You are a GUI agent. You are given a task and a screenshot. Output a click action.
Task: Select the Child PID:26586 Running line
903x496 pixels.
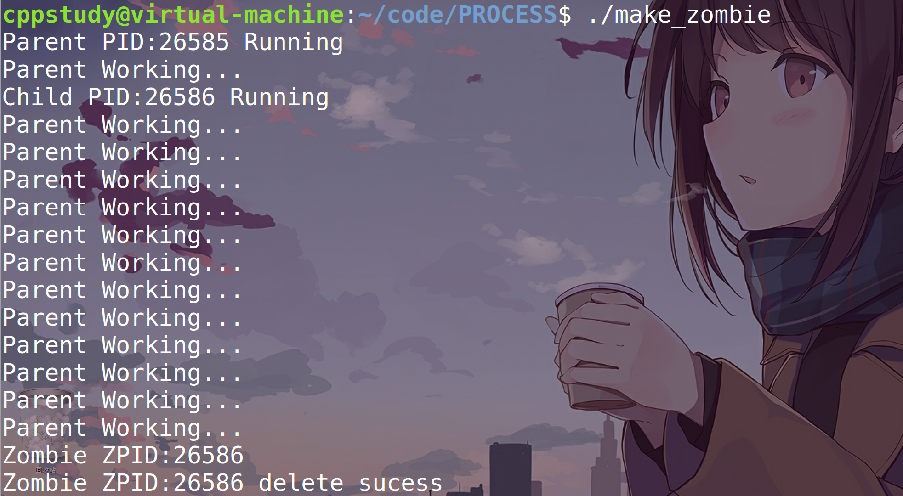tap(166, 97)
